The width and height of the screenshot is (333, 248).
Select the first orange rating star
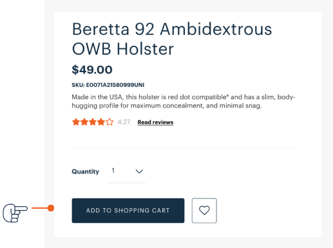click(x=76, y=122)
